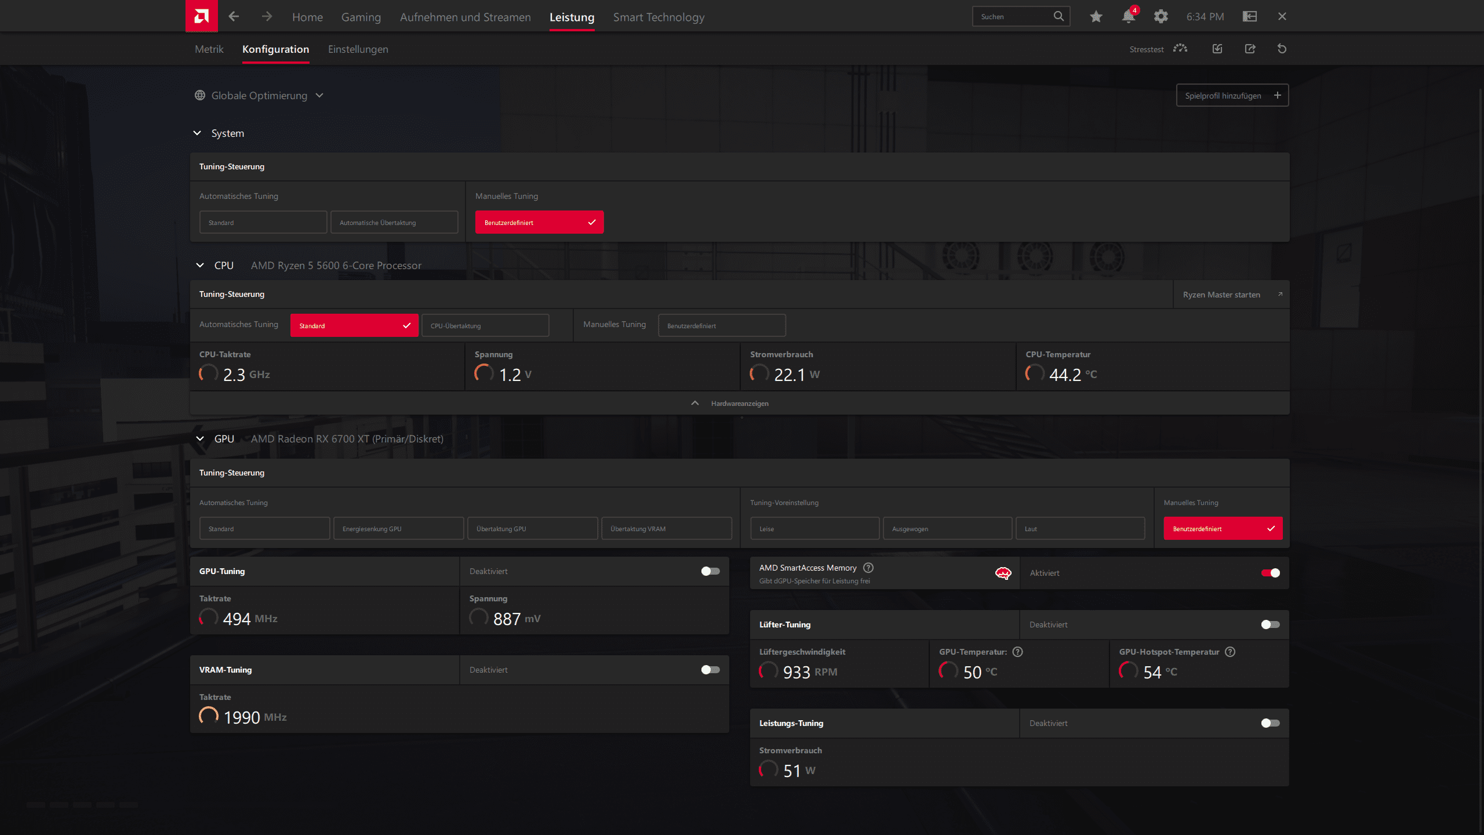Click the Leistung tab

click(572, 17)
